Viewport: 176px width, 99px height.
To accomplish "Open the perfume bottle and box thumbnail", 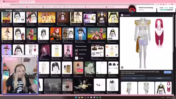I will pyautogui.click(x=67, y=68).
